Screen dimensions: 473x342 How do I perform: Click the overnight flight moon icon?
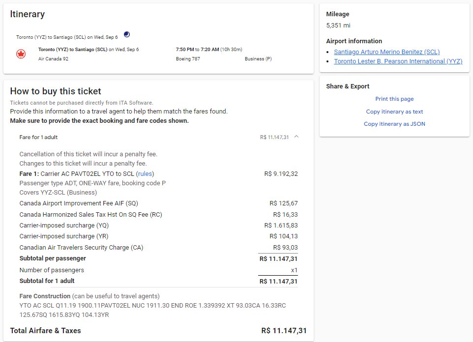click(x=127, y=34)
